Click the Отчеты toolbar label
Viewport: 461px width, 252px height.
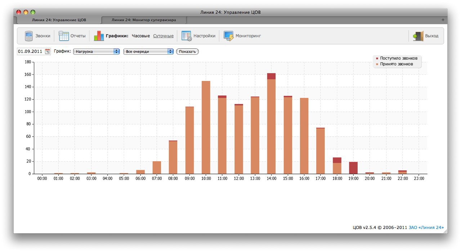coord(78,36)
